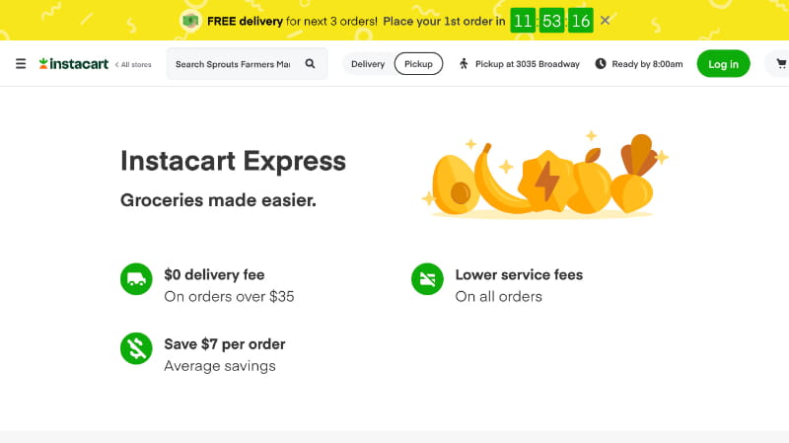Click the pickup walking person icon
The width and height of the screenshot is (789, 443).
coord(465,64)
